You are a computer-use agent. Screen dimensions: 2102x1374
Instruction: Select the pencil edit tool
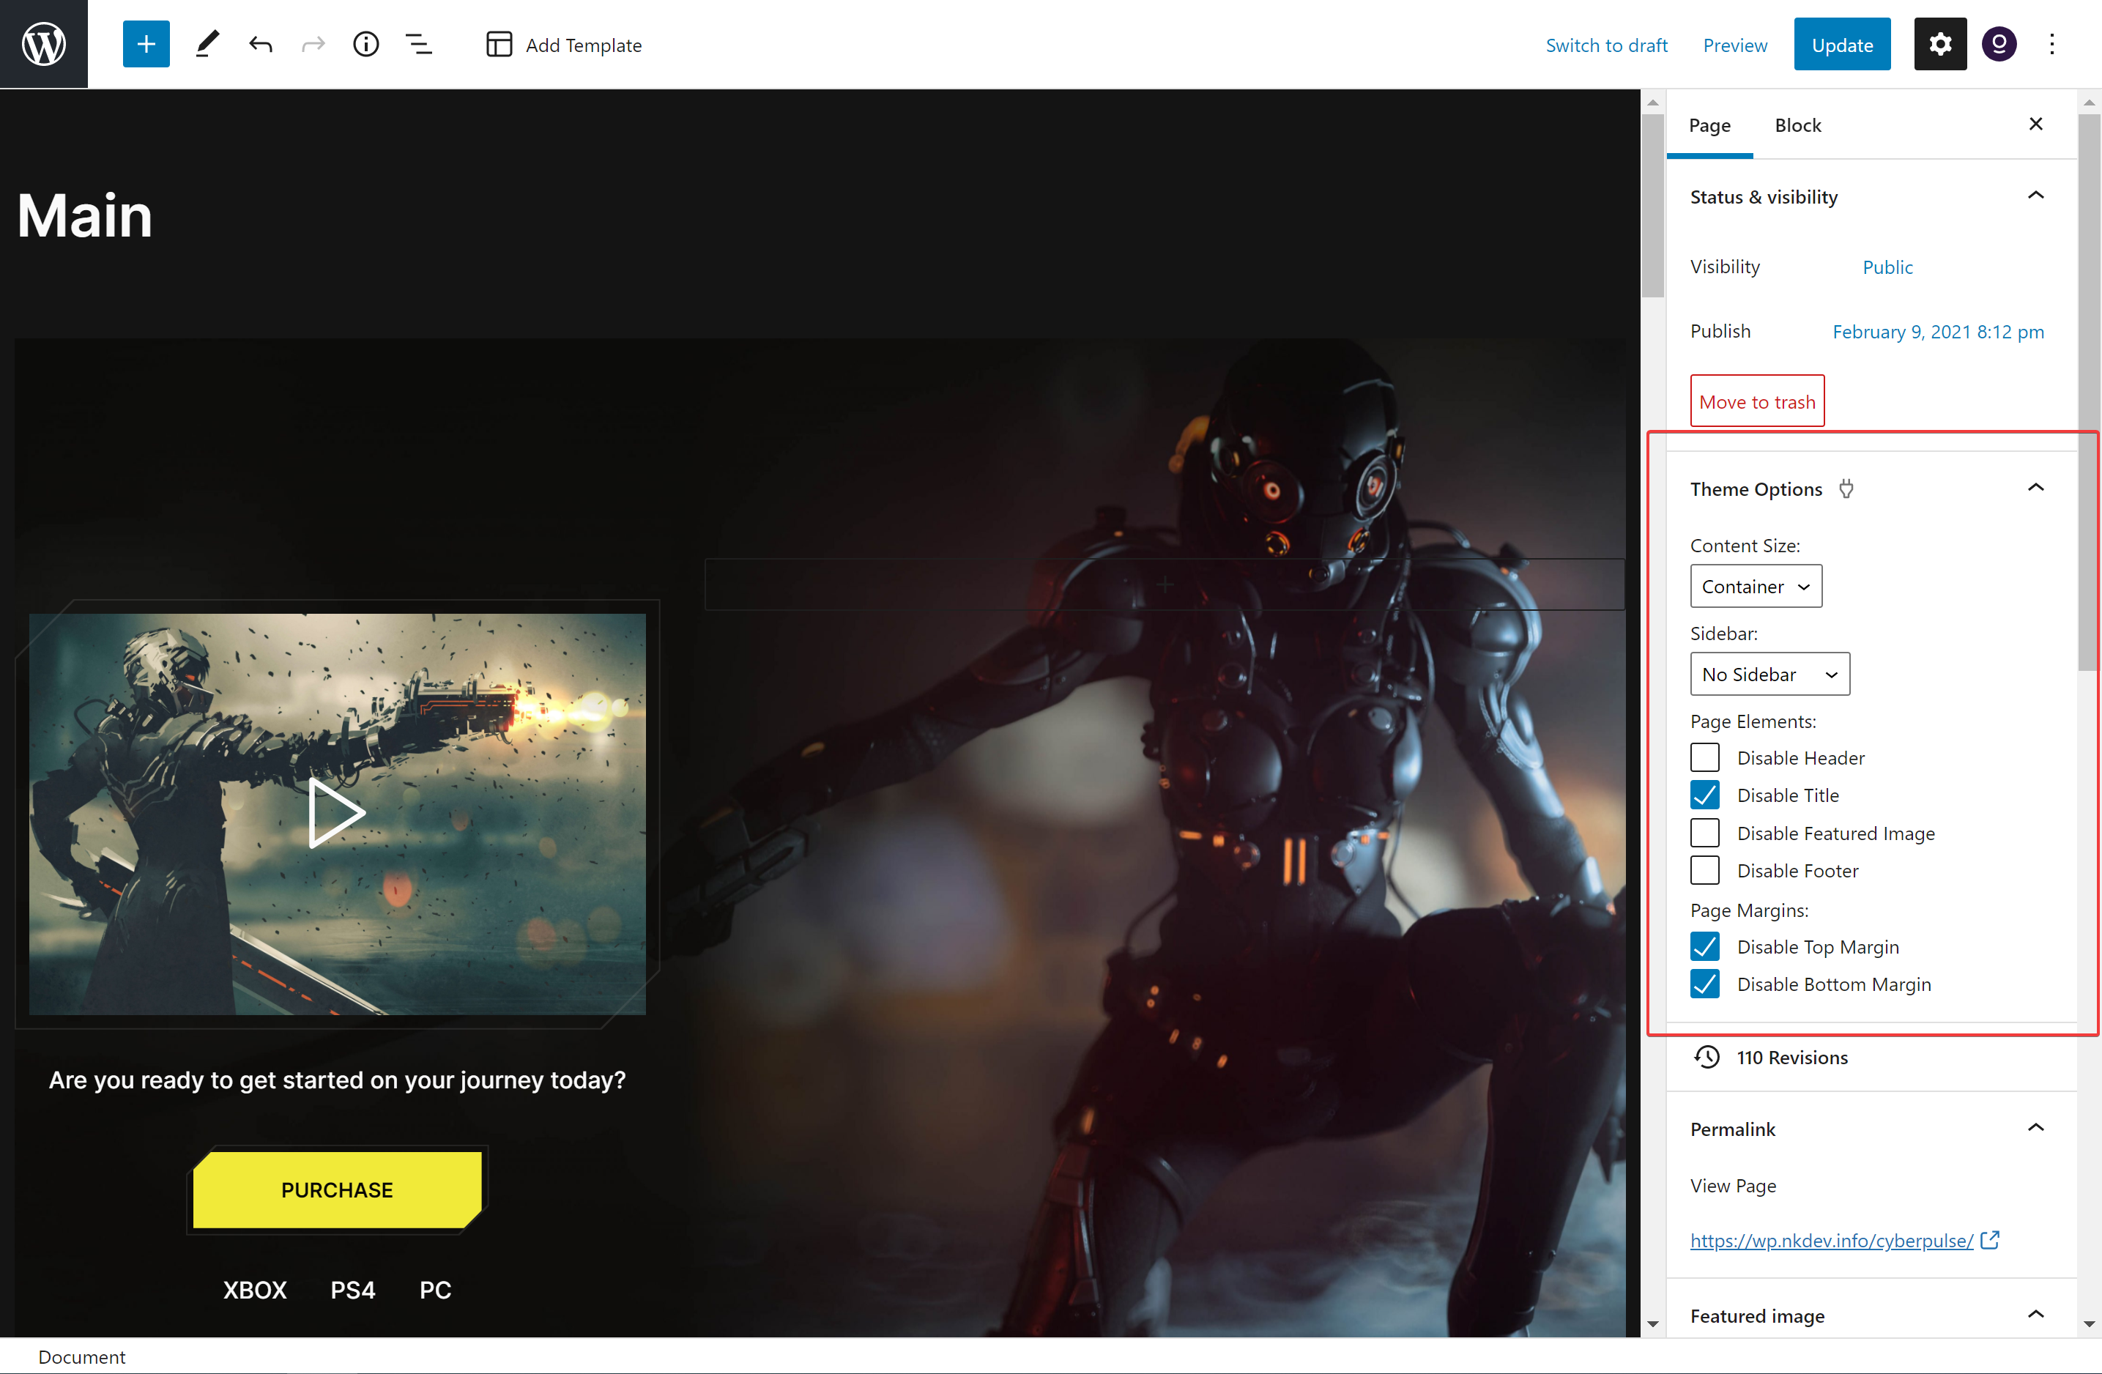207,44
